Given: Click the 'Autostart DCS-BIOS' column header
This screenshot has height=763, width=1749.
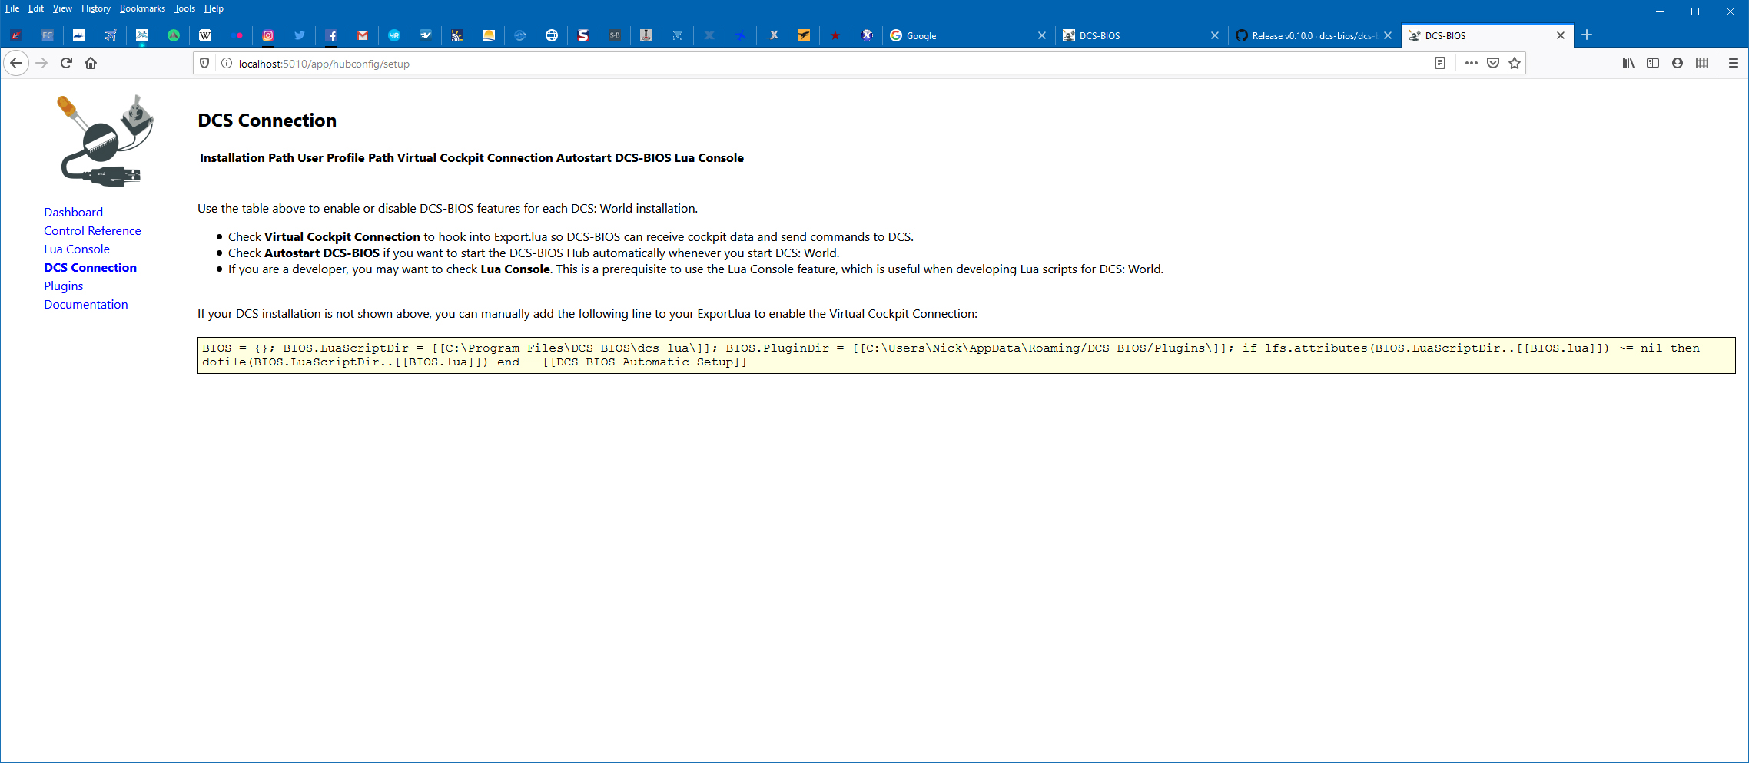Looking at the screenshot, I should pos(614,157).
